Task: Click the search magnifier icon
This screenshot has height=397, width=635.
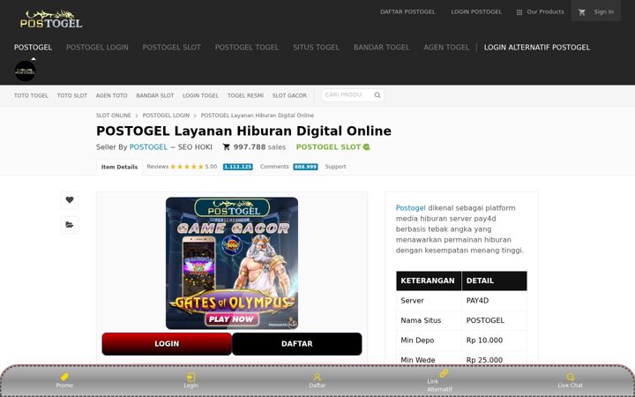Action: click(377, 95)
